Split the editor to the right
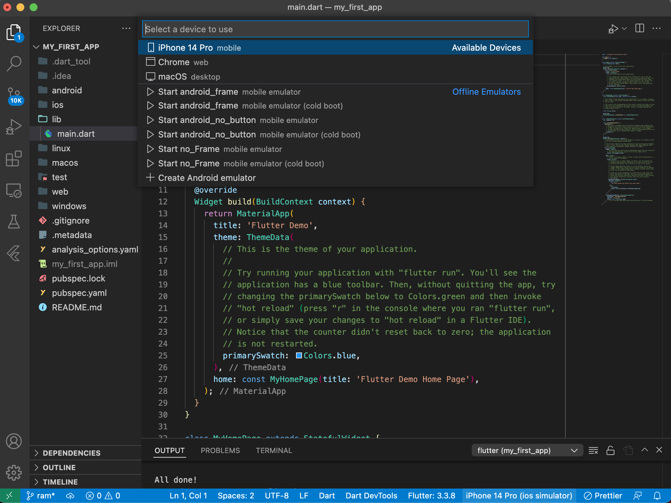Viewport: 671px width, 503px height. tap(640, 28)
